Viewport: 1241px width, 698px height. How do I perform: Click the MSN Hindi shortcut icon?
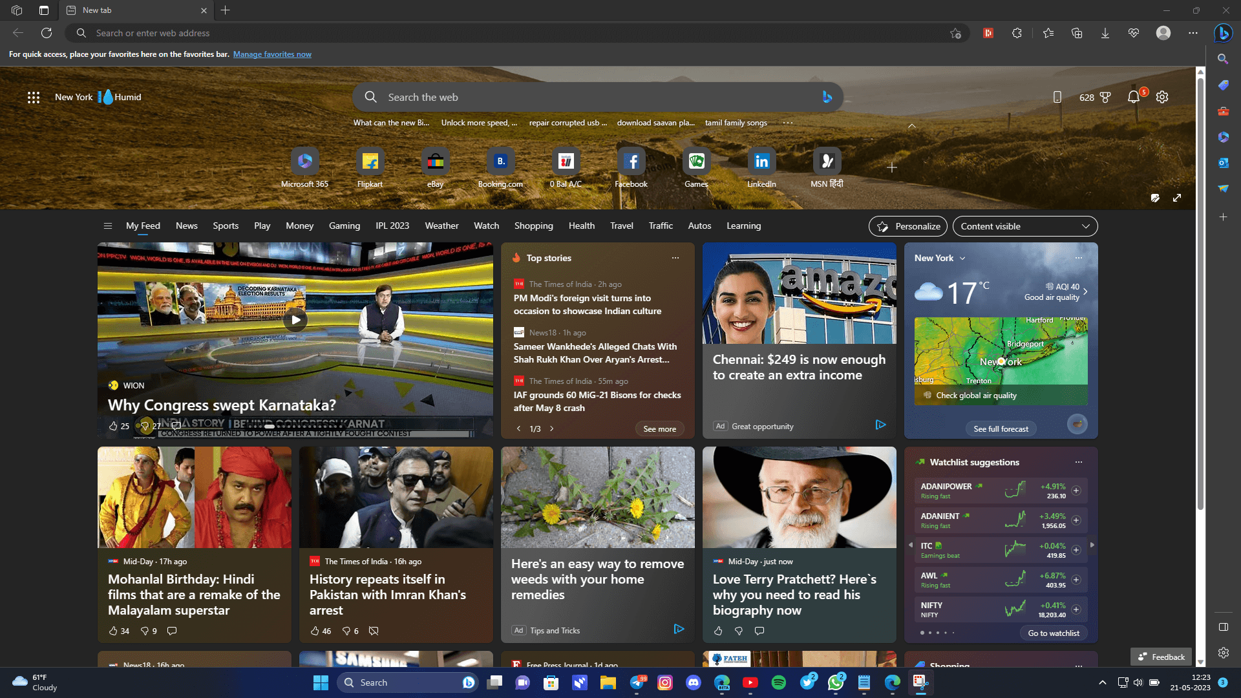pyautogui.click(x=826, y=161)
